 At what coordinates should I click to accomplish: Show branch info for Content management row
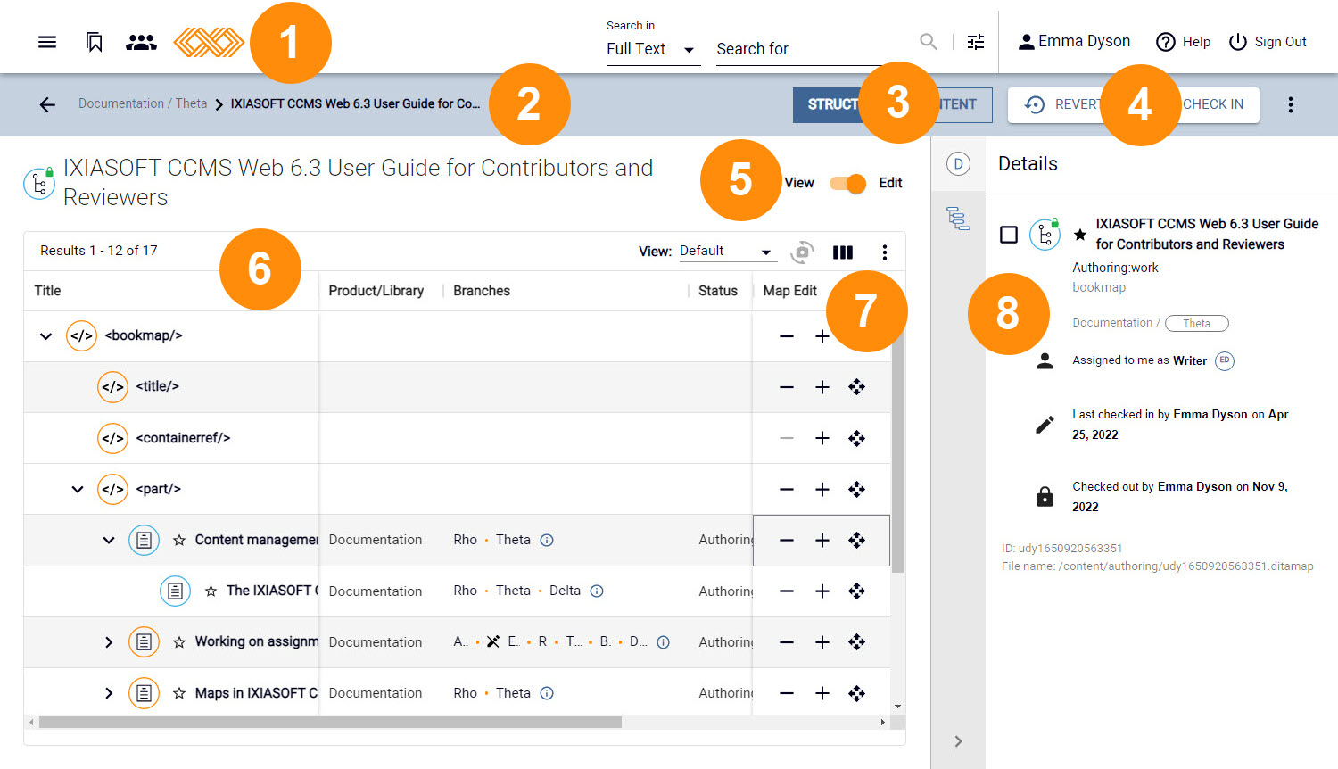coord(548,540)
